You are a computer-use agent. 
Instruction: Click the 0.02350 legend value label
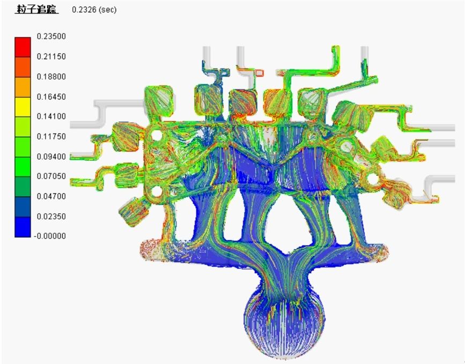tap(50, 216)
